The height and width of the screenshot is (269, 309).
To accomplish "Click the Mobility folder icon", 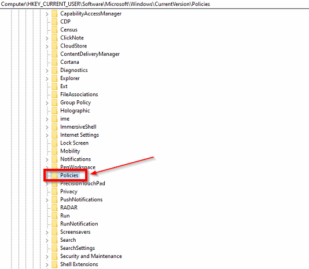I will 54,151.
